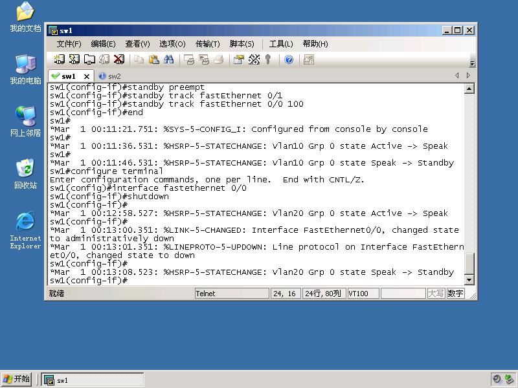Click the 我的文档 desktop icon
Image resolution: width=518 pixels, height=388 pixels.
tap(25, 17)
